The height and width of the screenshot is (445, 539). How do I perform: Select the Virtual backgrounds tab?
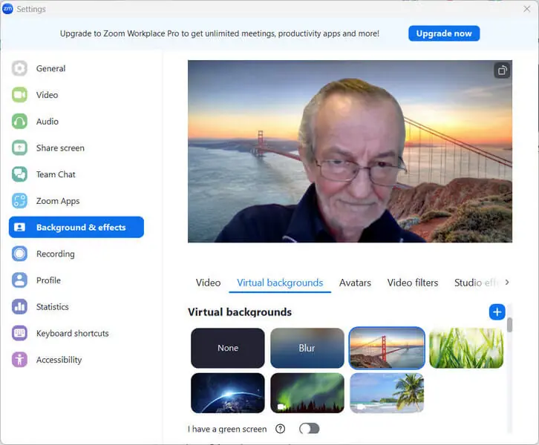280,283
